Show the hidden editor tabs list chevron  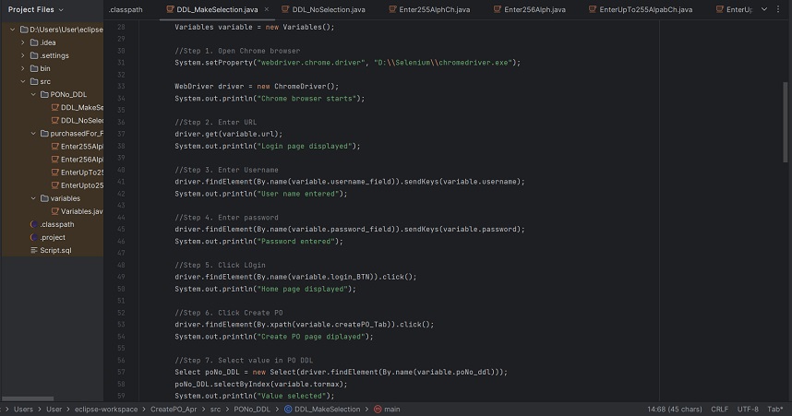click(764, 9)
